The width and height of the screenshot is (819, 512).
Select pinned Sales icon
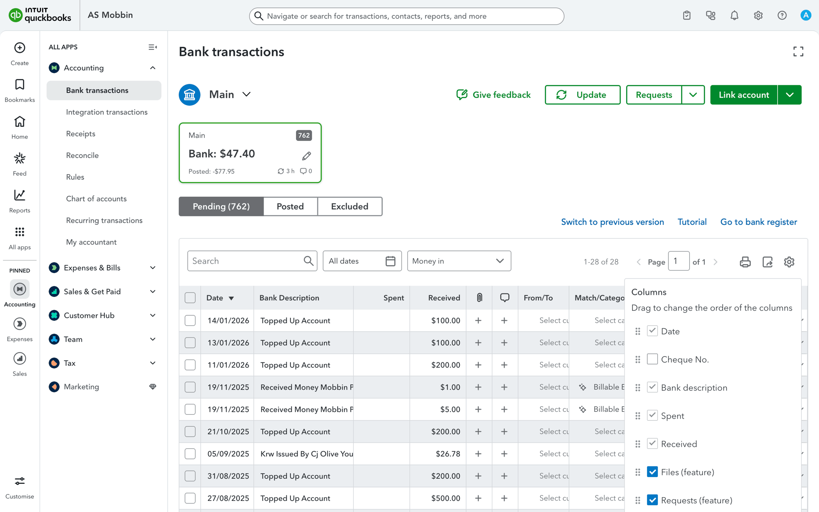20,358
